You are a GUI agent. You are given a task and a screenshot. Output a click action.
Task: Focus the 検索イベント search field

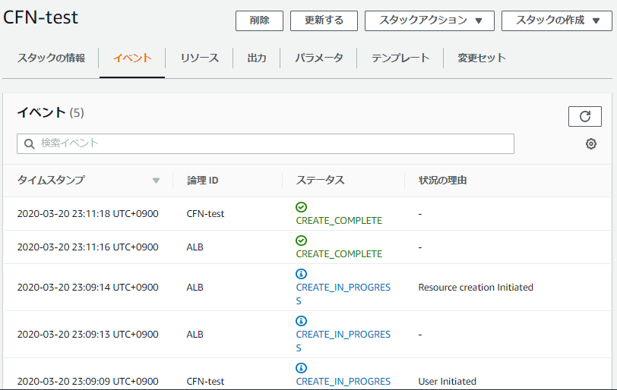coord(265,143)
